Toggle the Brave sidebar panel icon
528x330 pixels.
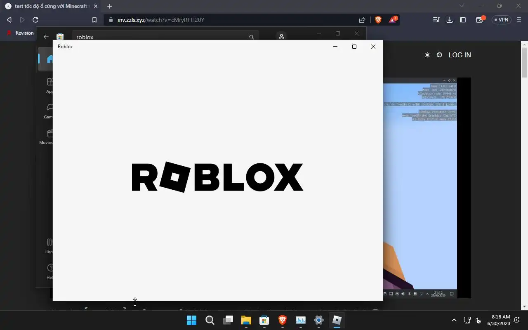tap(463, 20)
